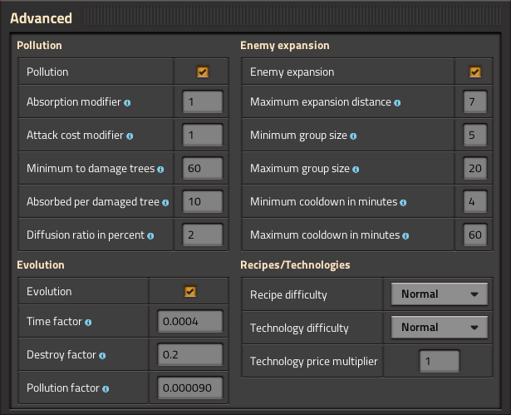Toggle the Evolution checkbox
The width and height of the screenshot is (511, 415).
(190, 291)
